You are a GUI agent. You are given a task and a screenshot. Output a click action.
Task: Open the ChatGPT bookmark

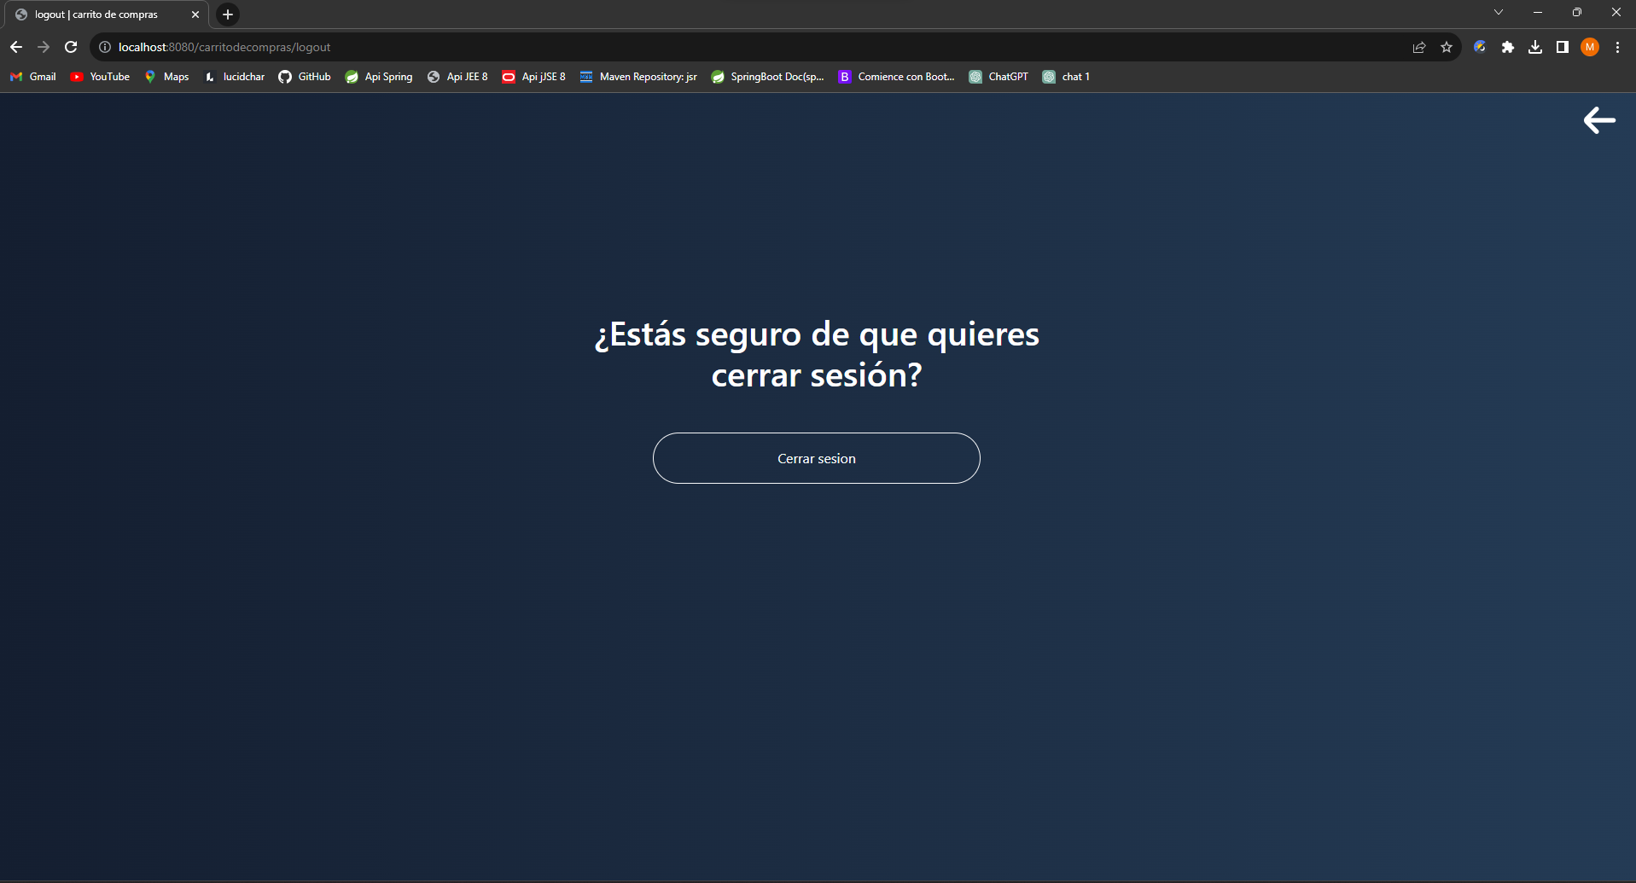(998, 77)
